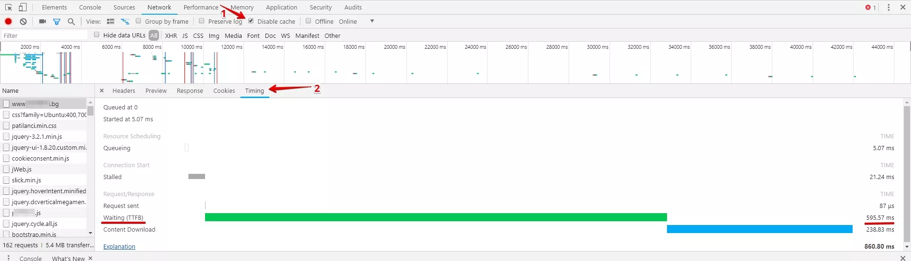Use large request rows view icon
The image size is (911, 261).
(111, 21)
